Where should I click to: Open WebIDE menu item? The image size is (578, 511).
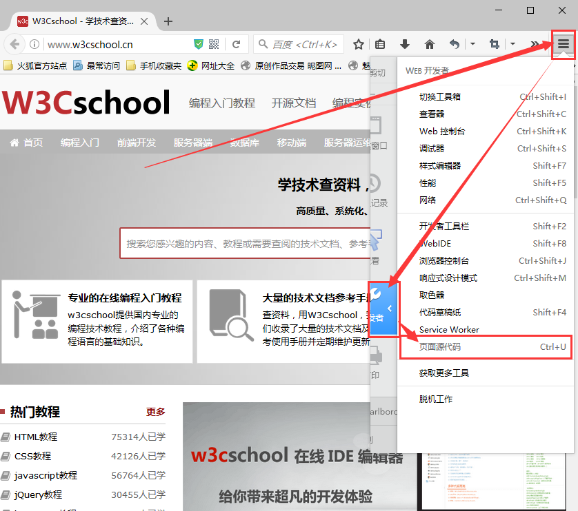point(486,244)
